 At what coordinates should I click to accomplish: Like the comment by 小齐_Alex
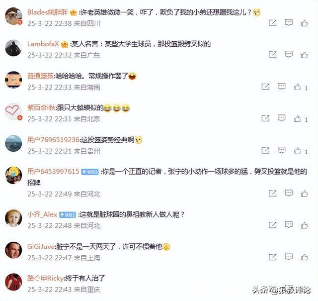click(x=304, y=225)
